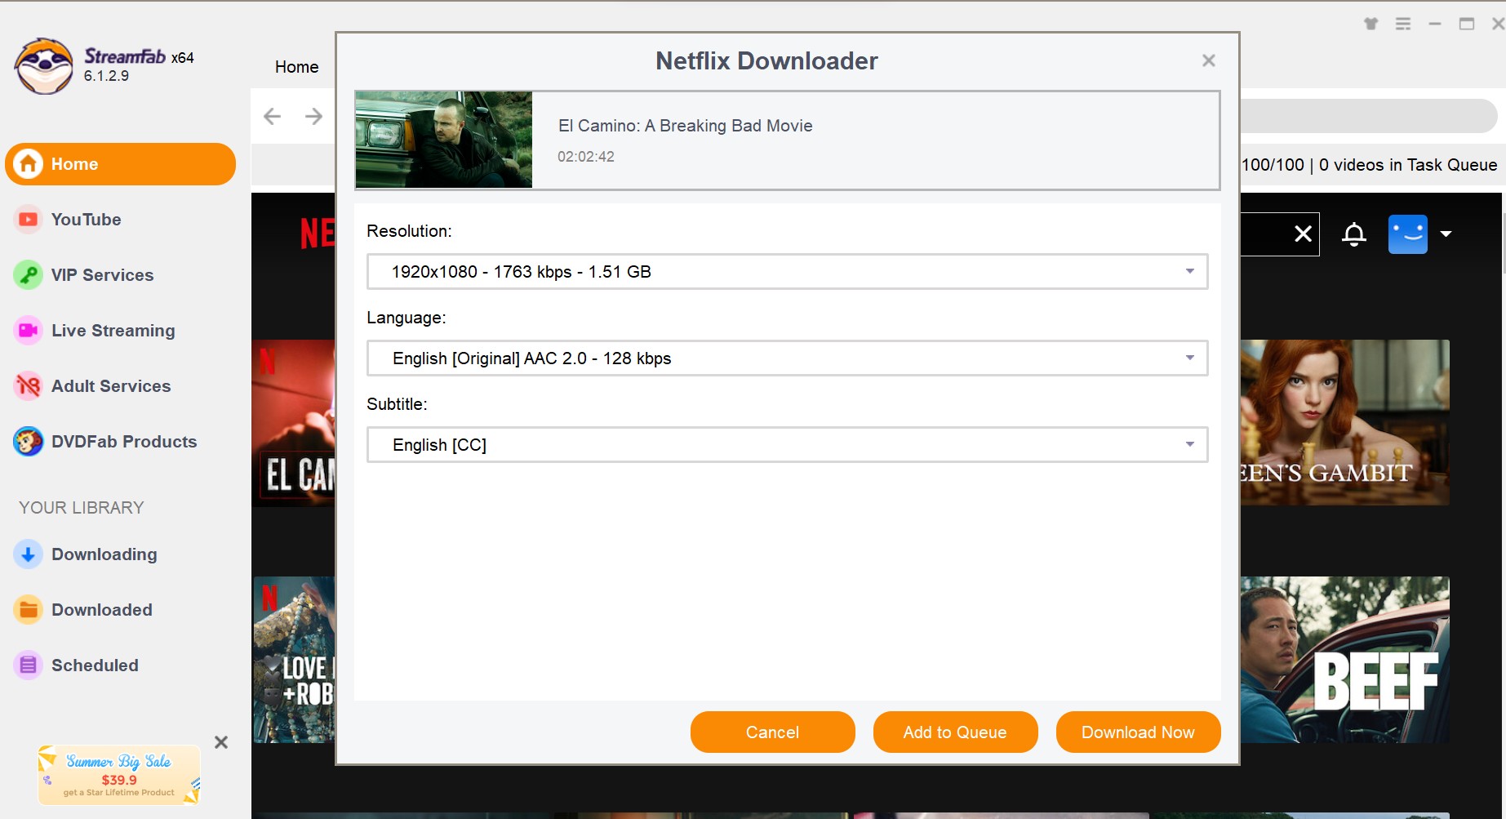Click the Netflix logo
Screen dimensions: 1506x819
click(x=318, y=234)
